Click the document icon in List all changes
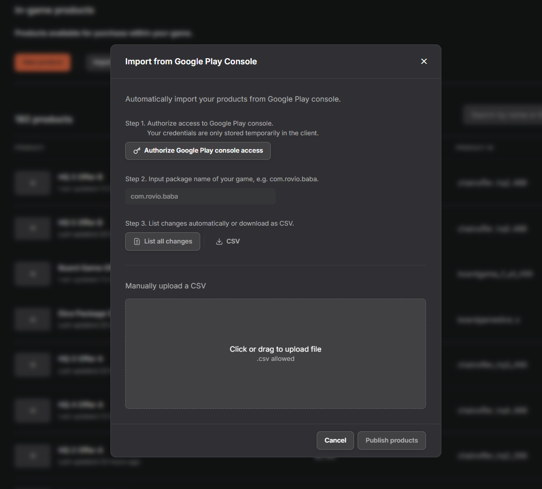The width and height of the screenshot is (542, 489). (x=137, y=241)
